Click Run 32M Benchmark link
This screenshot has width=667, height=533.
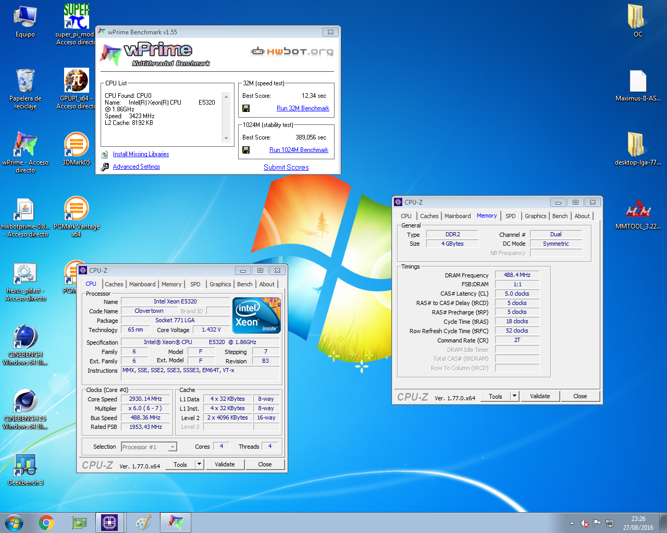[x=303, y=108]
